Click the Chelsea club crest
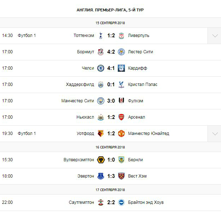Screen dimensions: 221x212 [x=101, y=68]
